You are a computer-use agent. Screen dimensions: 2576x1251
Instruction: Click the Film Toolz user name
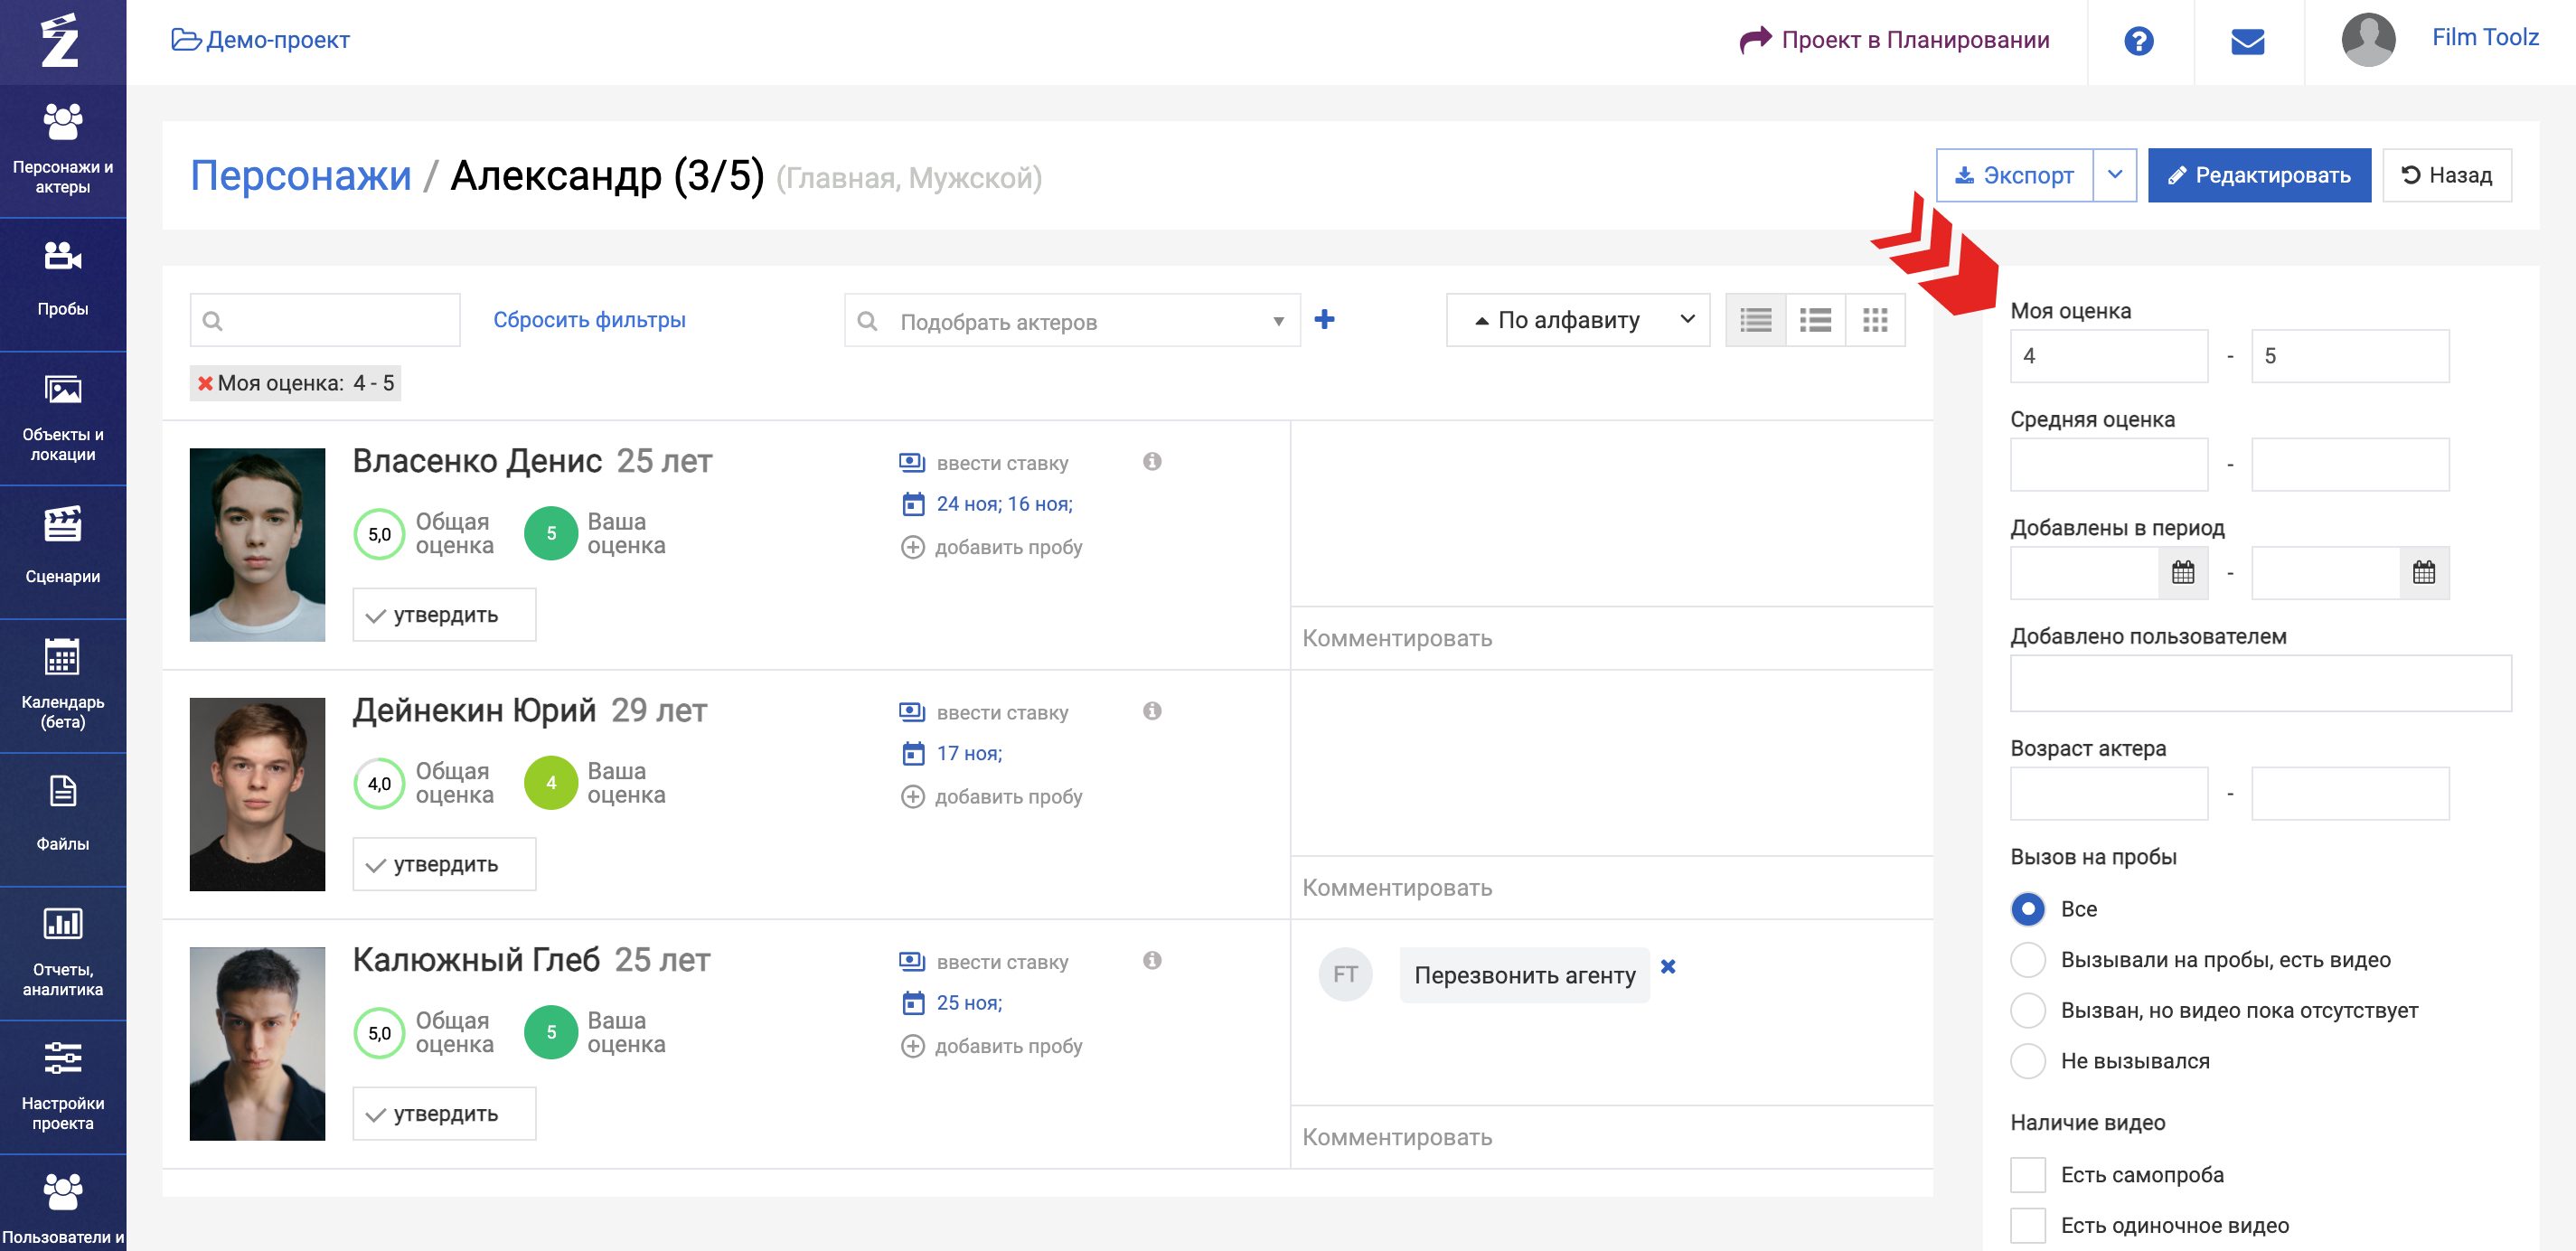point(2484,37)
